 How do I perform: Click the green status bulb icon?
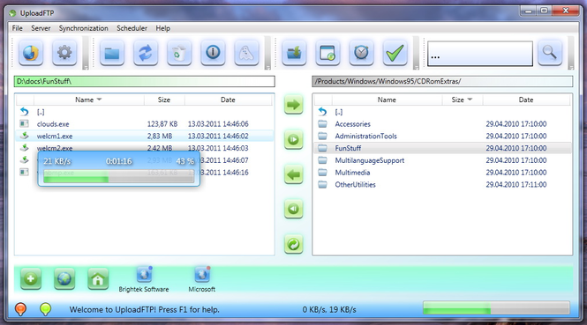pos(45,309)
